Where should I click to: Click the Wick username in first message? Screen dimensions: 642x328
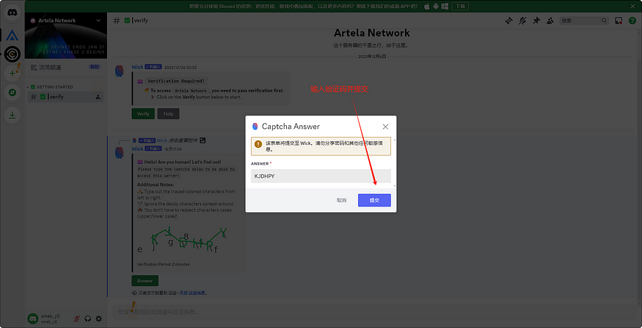point(137,67)
